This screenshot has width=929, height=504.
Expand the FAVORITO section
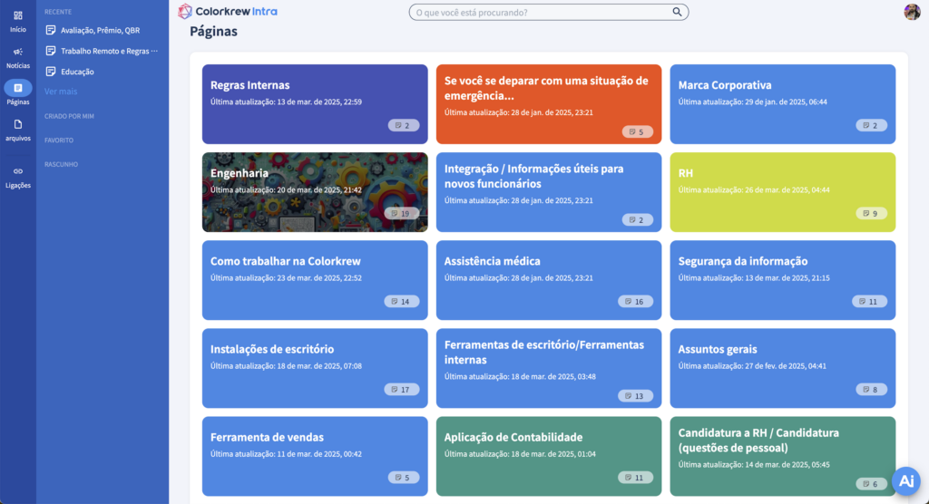(59, 141)
